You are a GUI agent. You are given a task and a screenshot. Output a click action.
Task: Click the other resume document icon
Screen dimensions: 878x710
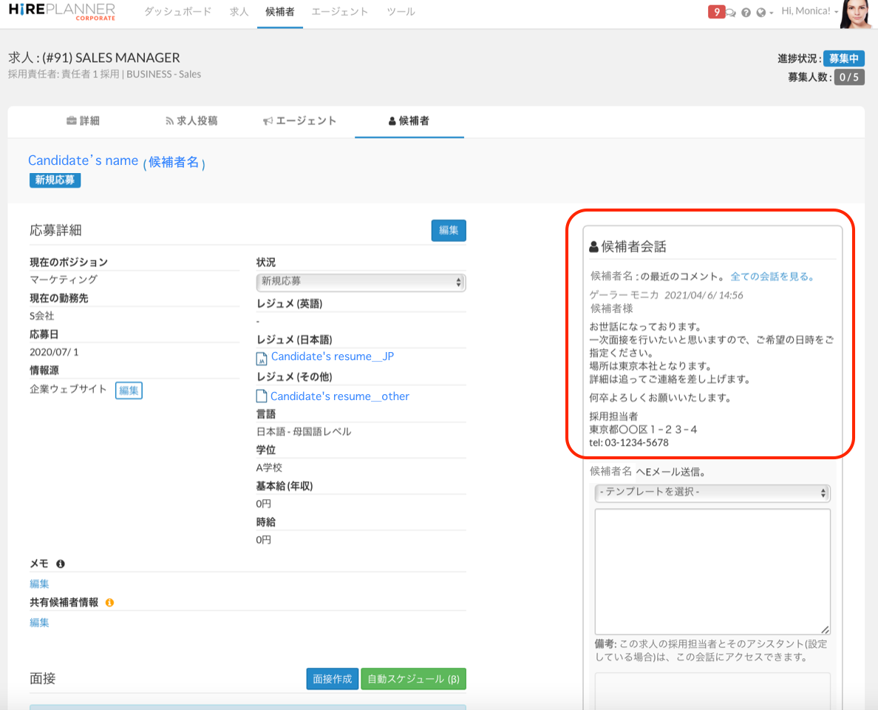tap(261, 396)
